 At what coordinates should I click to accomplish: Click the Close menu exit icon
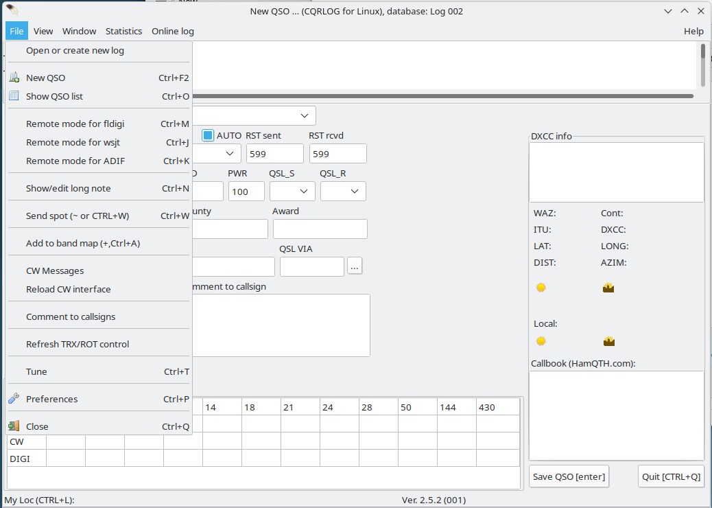click(14, 426)
